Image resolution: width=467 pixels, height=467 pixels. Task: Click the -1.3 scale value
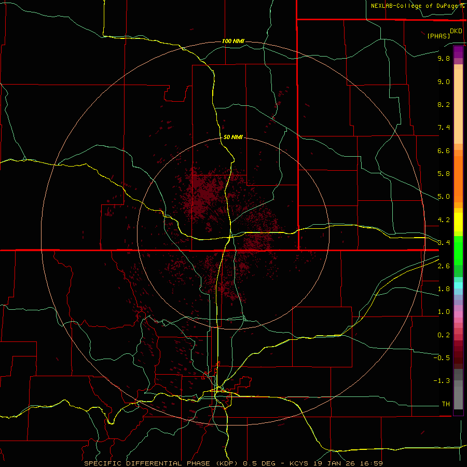point(442,381)
